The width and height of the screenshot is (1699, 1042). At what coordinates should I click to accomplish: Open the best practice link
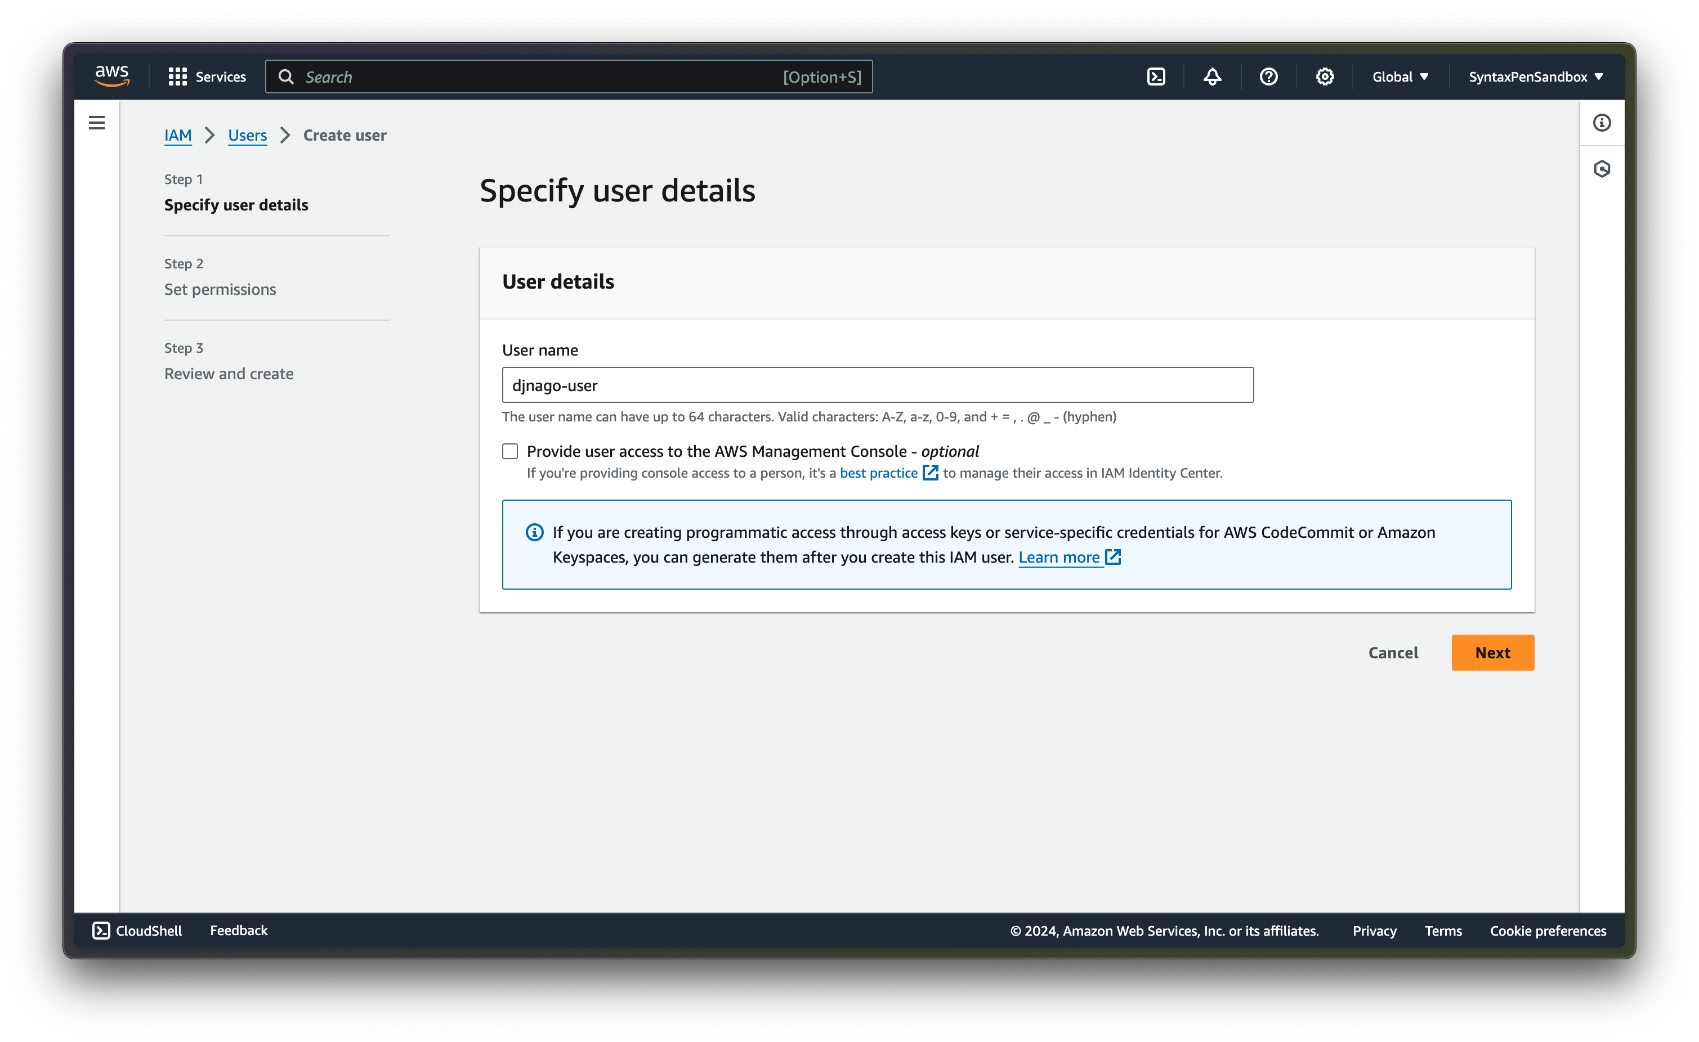pos(878,473)
